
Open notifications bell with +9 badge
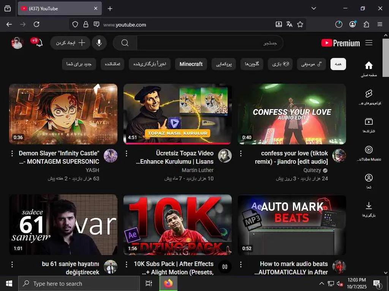pos(39,43)
